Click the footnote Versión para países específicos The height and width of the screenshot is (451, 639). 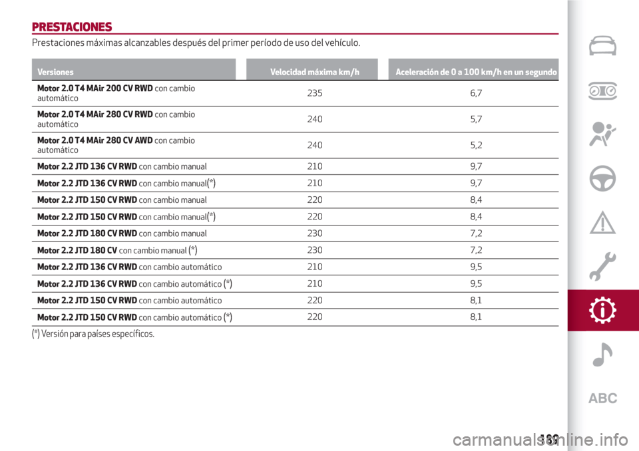(93, 334)
